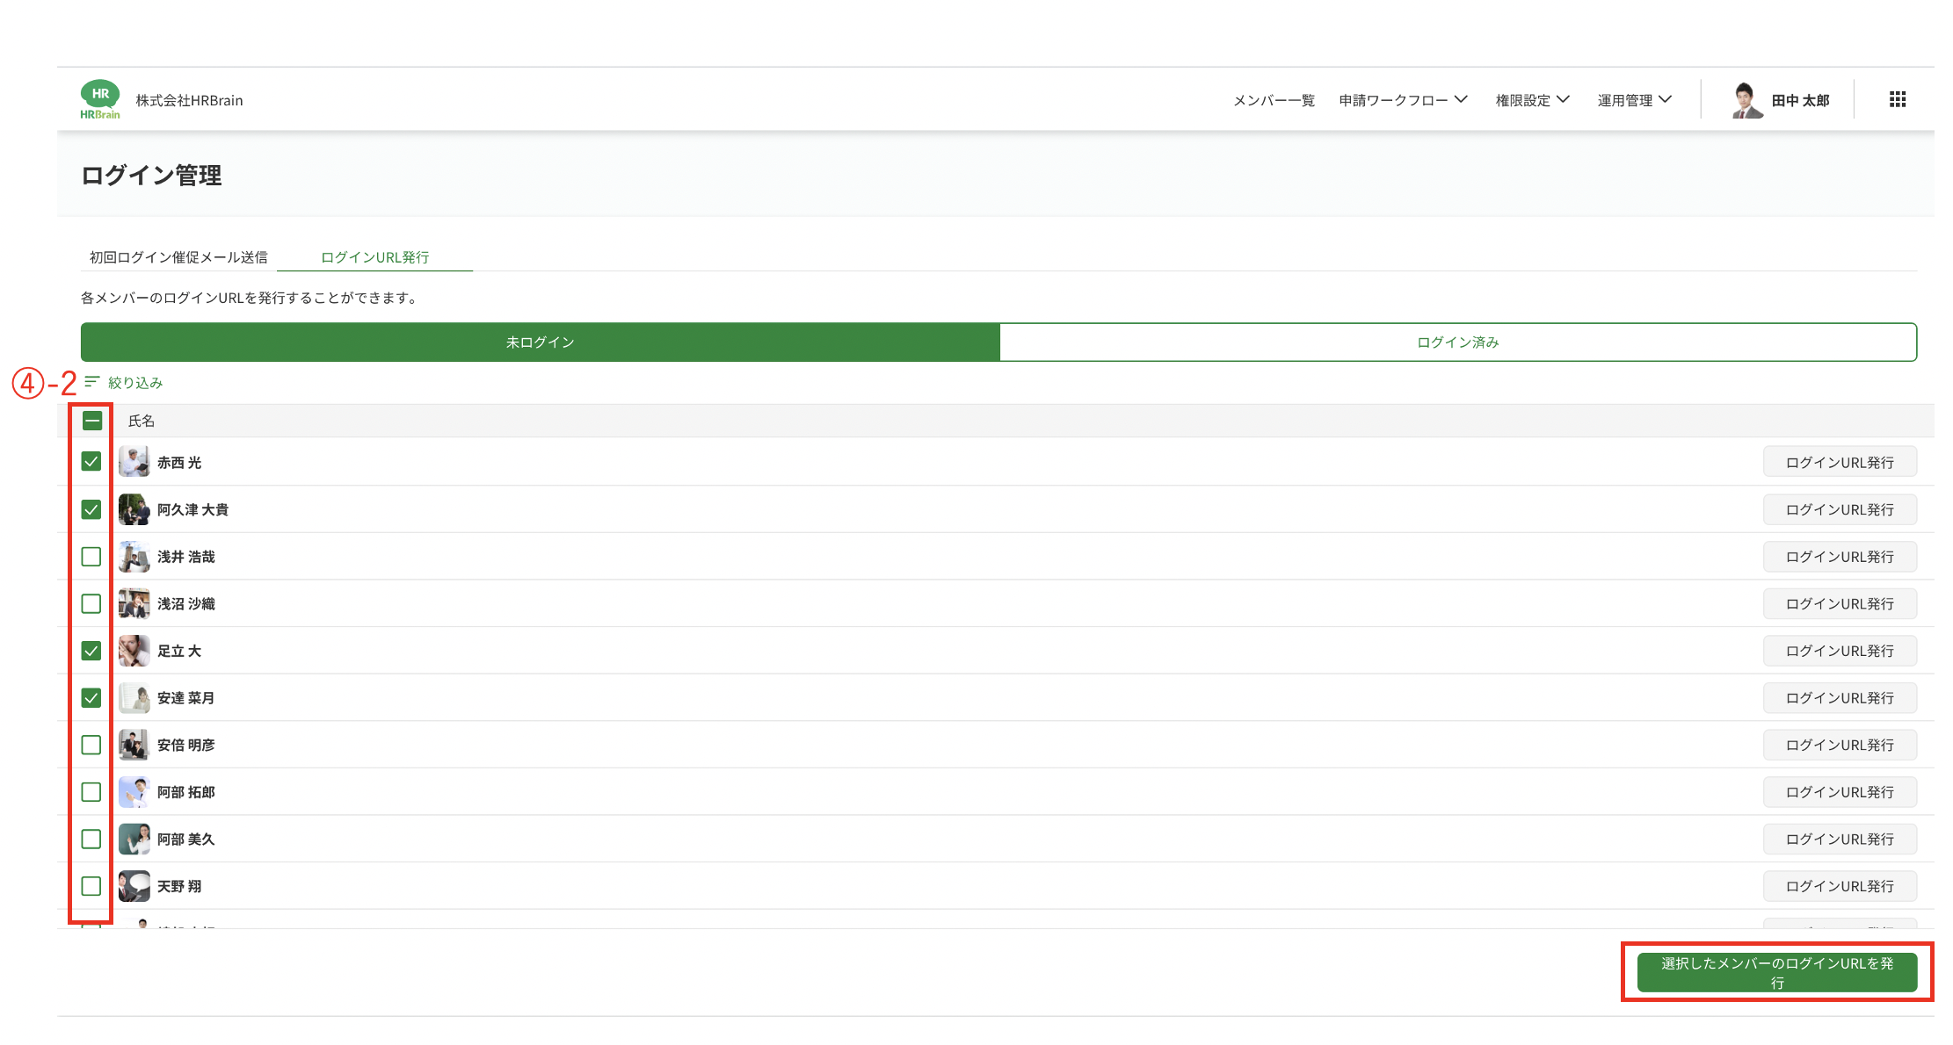The image size is (1953, 1045).
Task: Expand 申請ワークフロー dropdown menu
Action: pos(1403,100)
